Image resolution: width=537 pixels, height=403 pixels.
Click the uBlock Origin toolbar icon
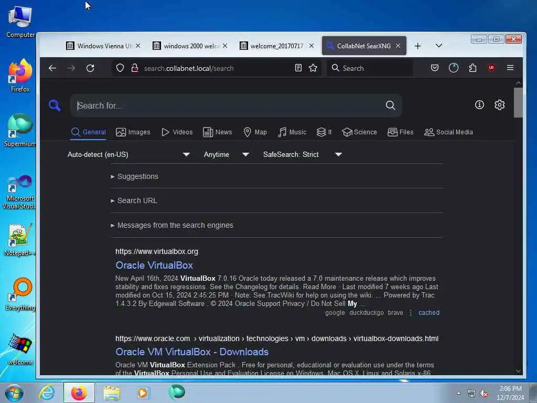491,68
